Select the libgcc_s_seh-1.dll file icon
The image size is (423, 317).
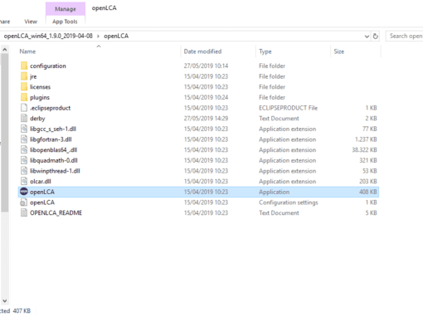[24, 129]
